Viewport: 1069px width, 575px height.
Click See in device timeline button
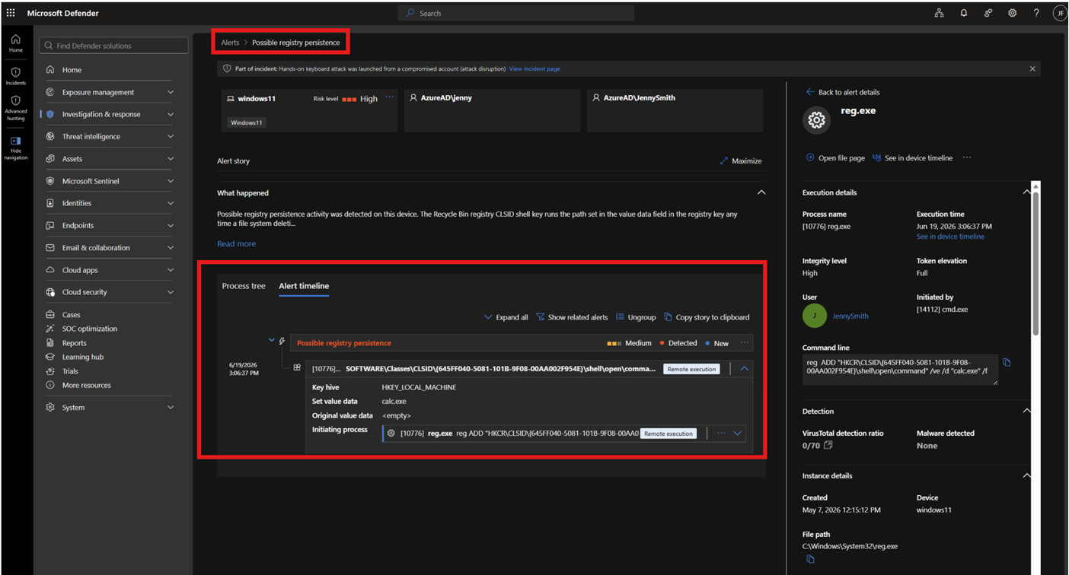click(x=912, y=158)
